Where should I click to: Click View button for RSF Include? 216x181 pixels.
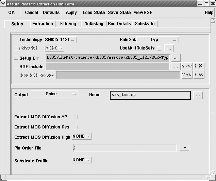click(x=187, y=66)
